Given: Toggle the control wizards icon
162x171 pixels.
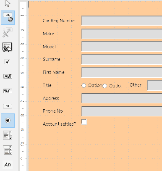Looking at the screenshot, I should click(x=8, y=32).
